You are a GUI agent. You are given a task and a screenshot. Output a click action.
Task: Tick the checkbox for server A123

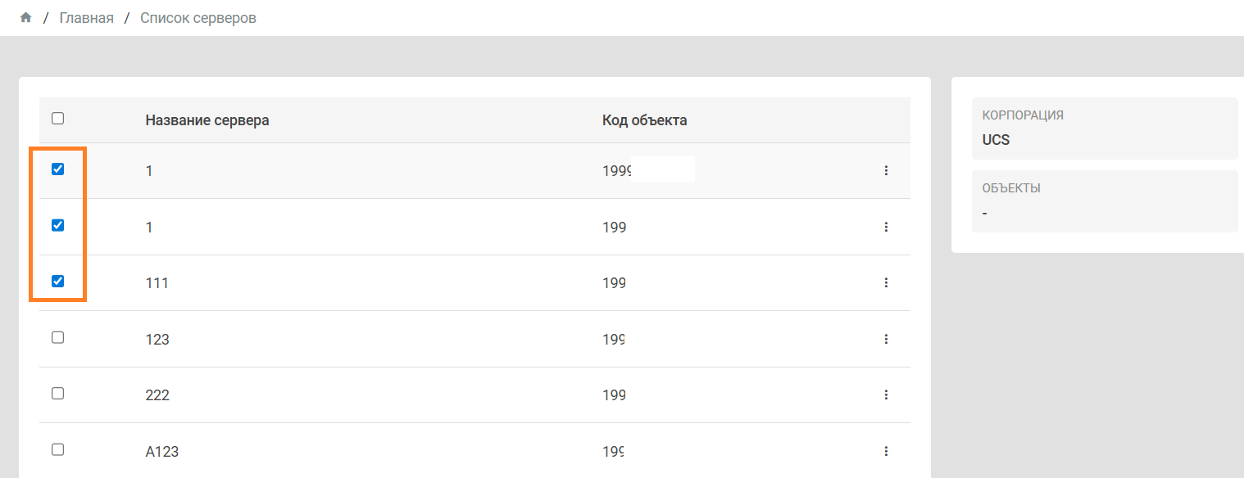click(x=58, y=449)
